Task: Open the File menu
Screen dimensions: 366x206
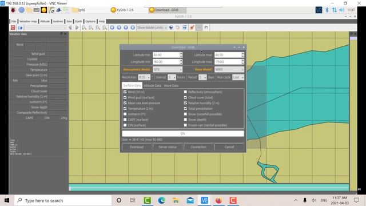Action: pos(14,21)
